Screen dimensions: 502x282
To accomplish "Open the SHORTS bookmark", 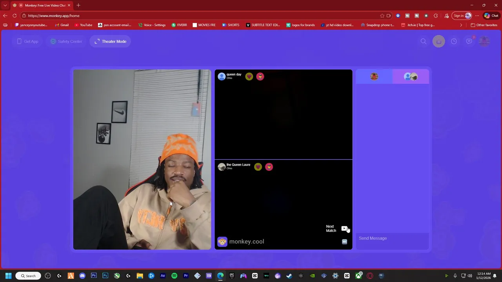I will pyautogui.click(x=231, y=25).
